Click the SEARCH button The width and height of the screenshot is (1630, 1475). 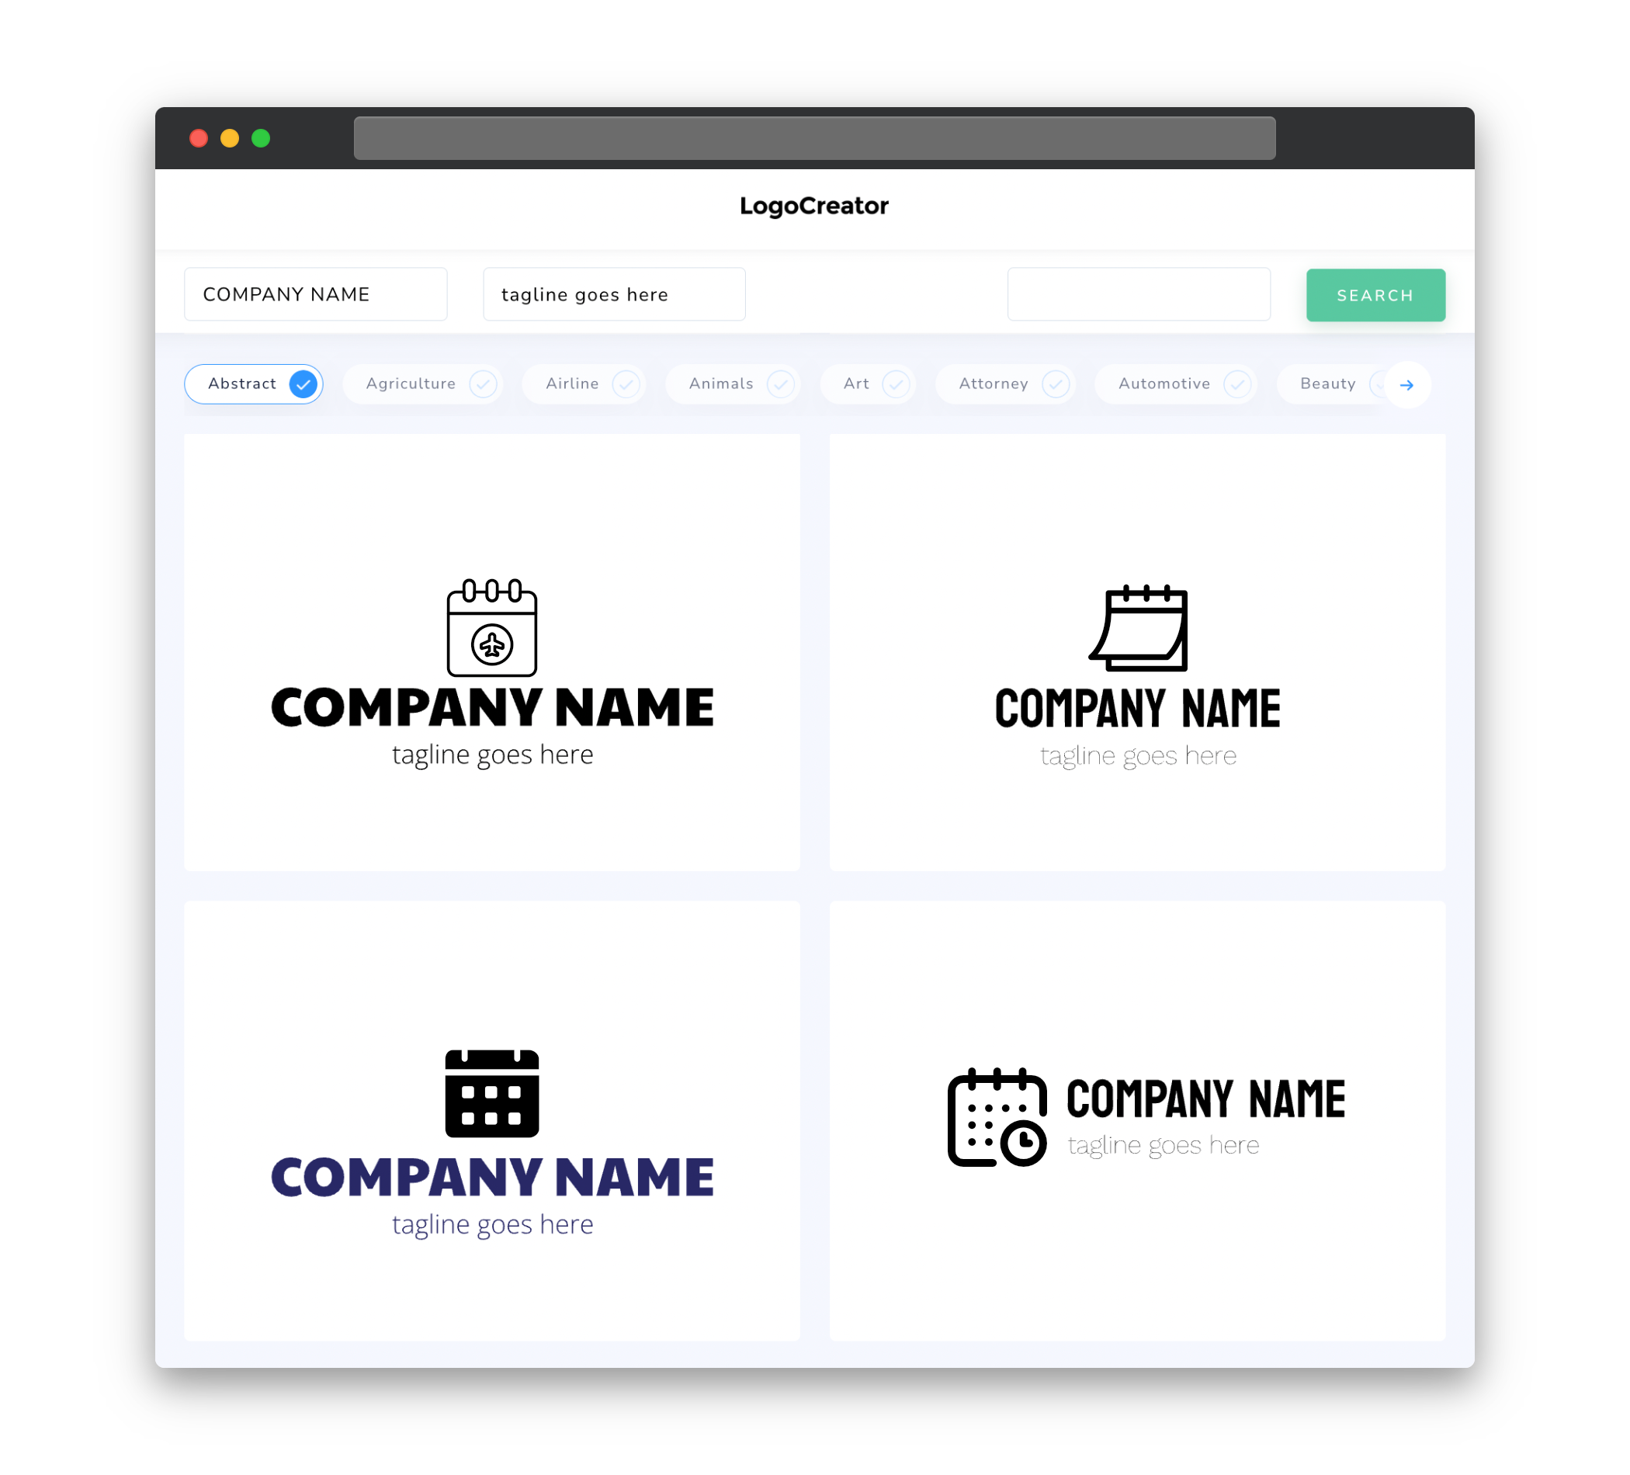coord(1373,295)
